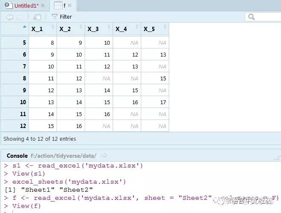Image resolution: width=281 pixels, height=213 pixels.
Task: Select row number 9 header
Action: tap(15, 90)
